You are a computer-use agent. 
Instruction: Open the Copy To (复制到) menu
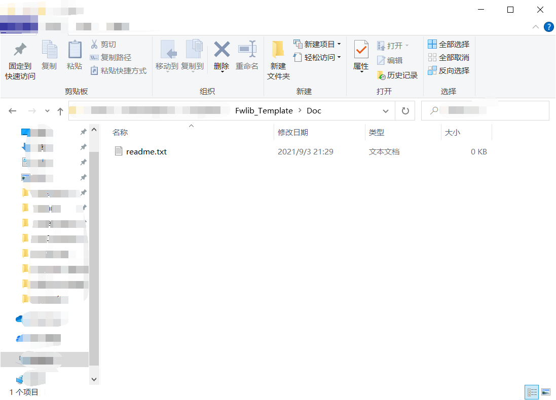click(193, 56)
